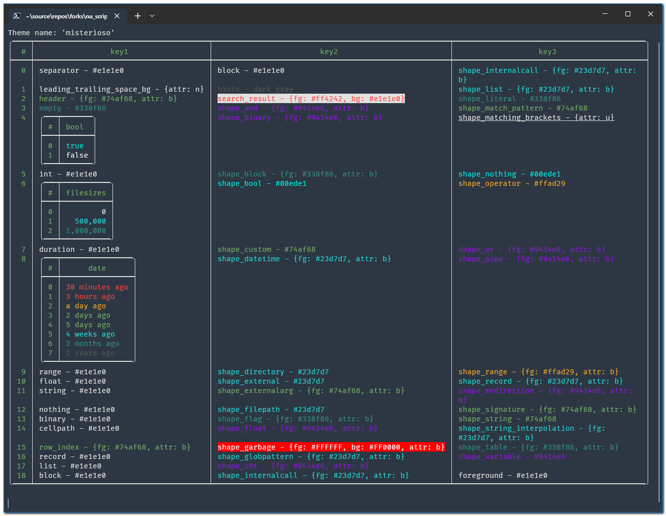This screenshot has height=516, width=666.
Task: Click the 'false' value in bool table
Action: [77, 155]
